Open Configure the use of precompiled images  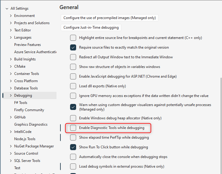pyautogui.click(x=110, y=18)
